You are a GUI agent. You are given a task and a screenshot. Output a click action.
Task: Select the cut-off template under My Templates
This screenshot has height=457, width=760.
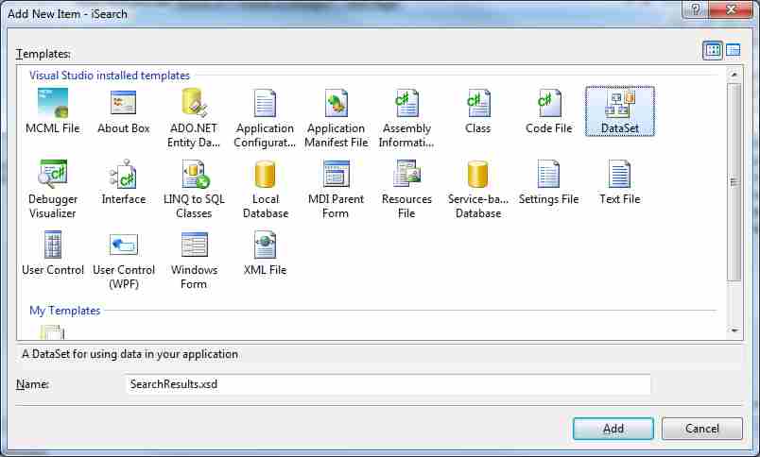52,332
